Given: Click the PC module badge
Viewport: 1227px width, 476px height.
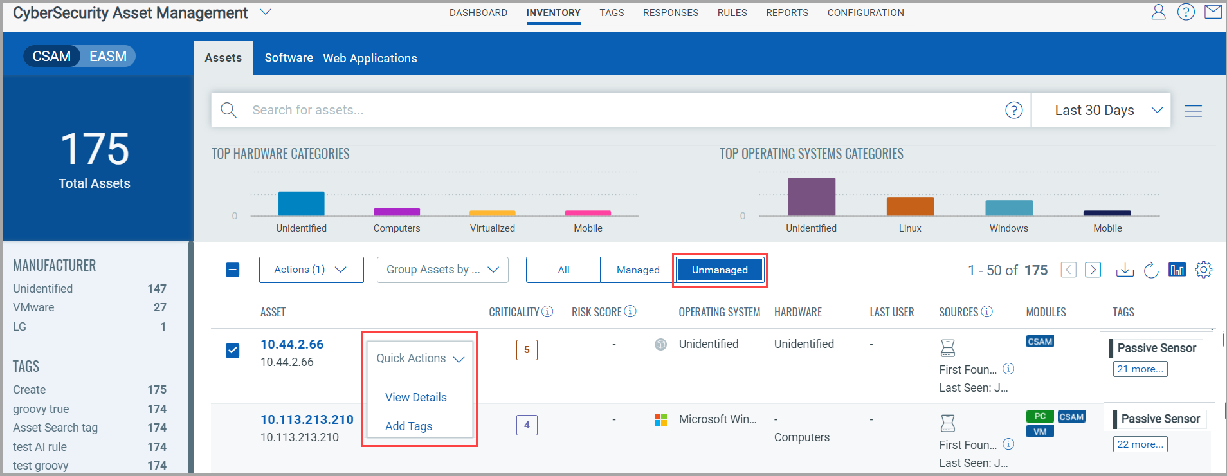Looking at the screenshot, I should point(1040,416).
